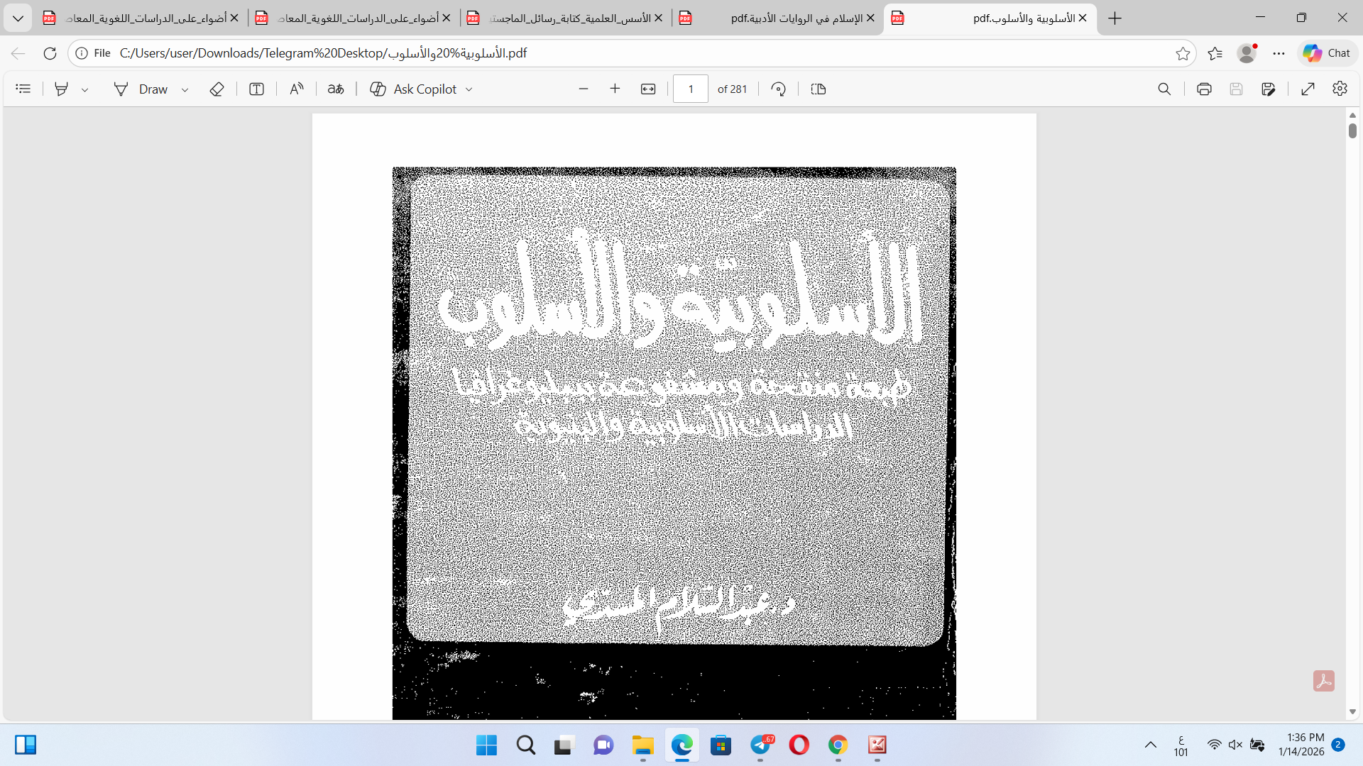Click the Adobe Acrobat floating icon
This screenshot has height=766, width=1363.
(x=1323, y=681)
